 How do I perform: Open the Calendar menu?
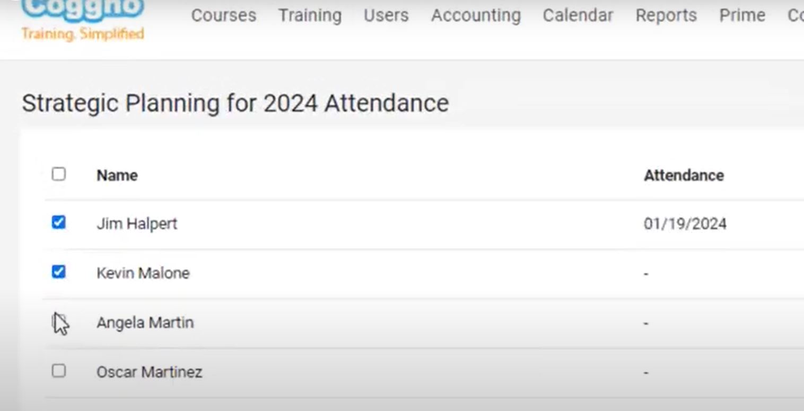[x=578, y=15]
